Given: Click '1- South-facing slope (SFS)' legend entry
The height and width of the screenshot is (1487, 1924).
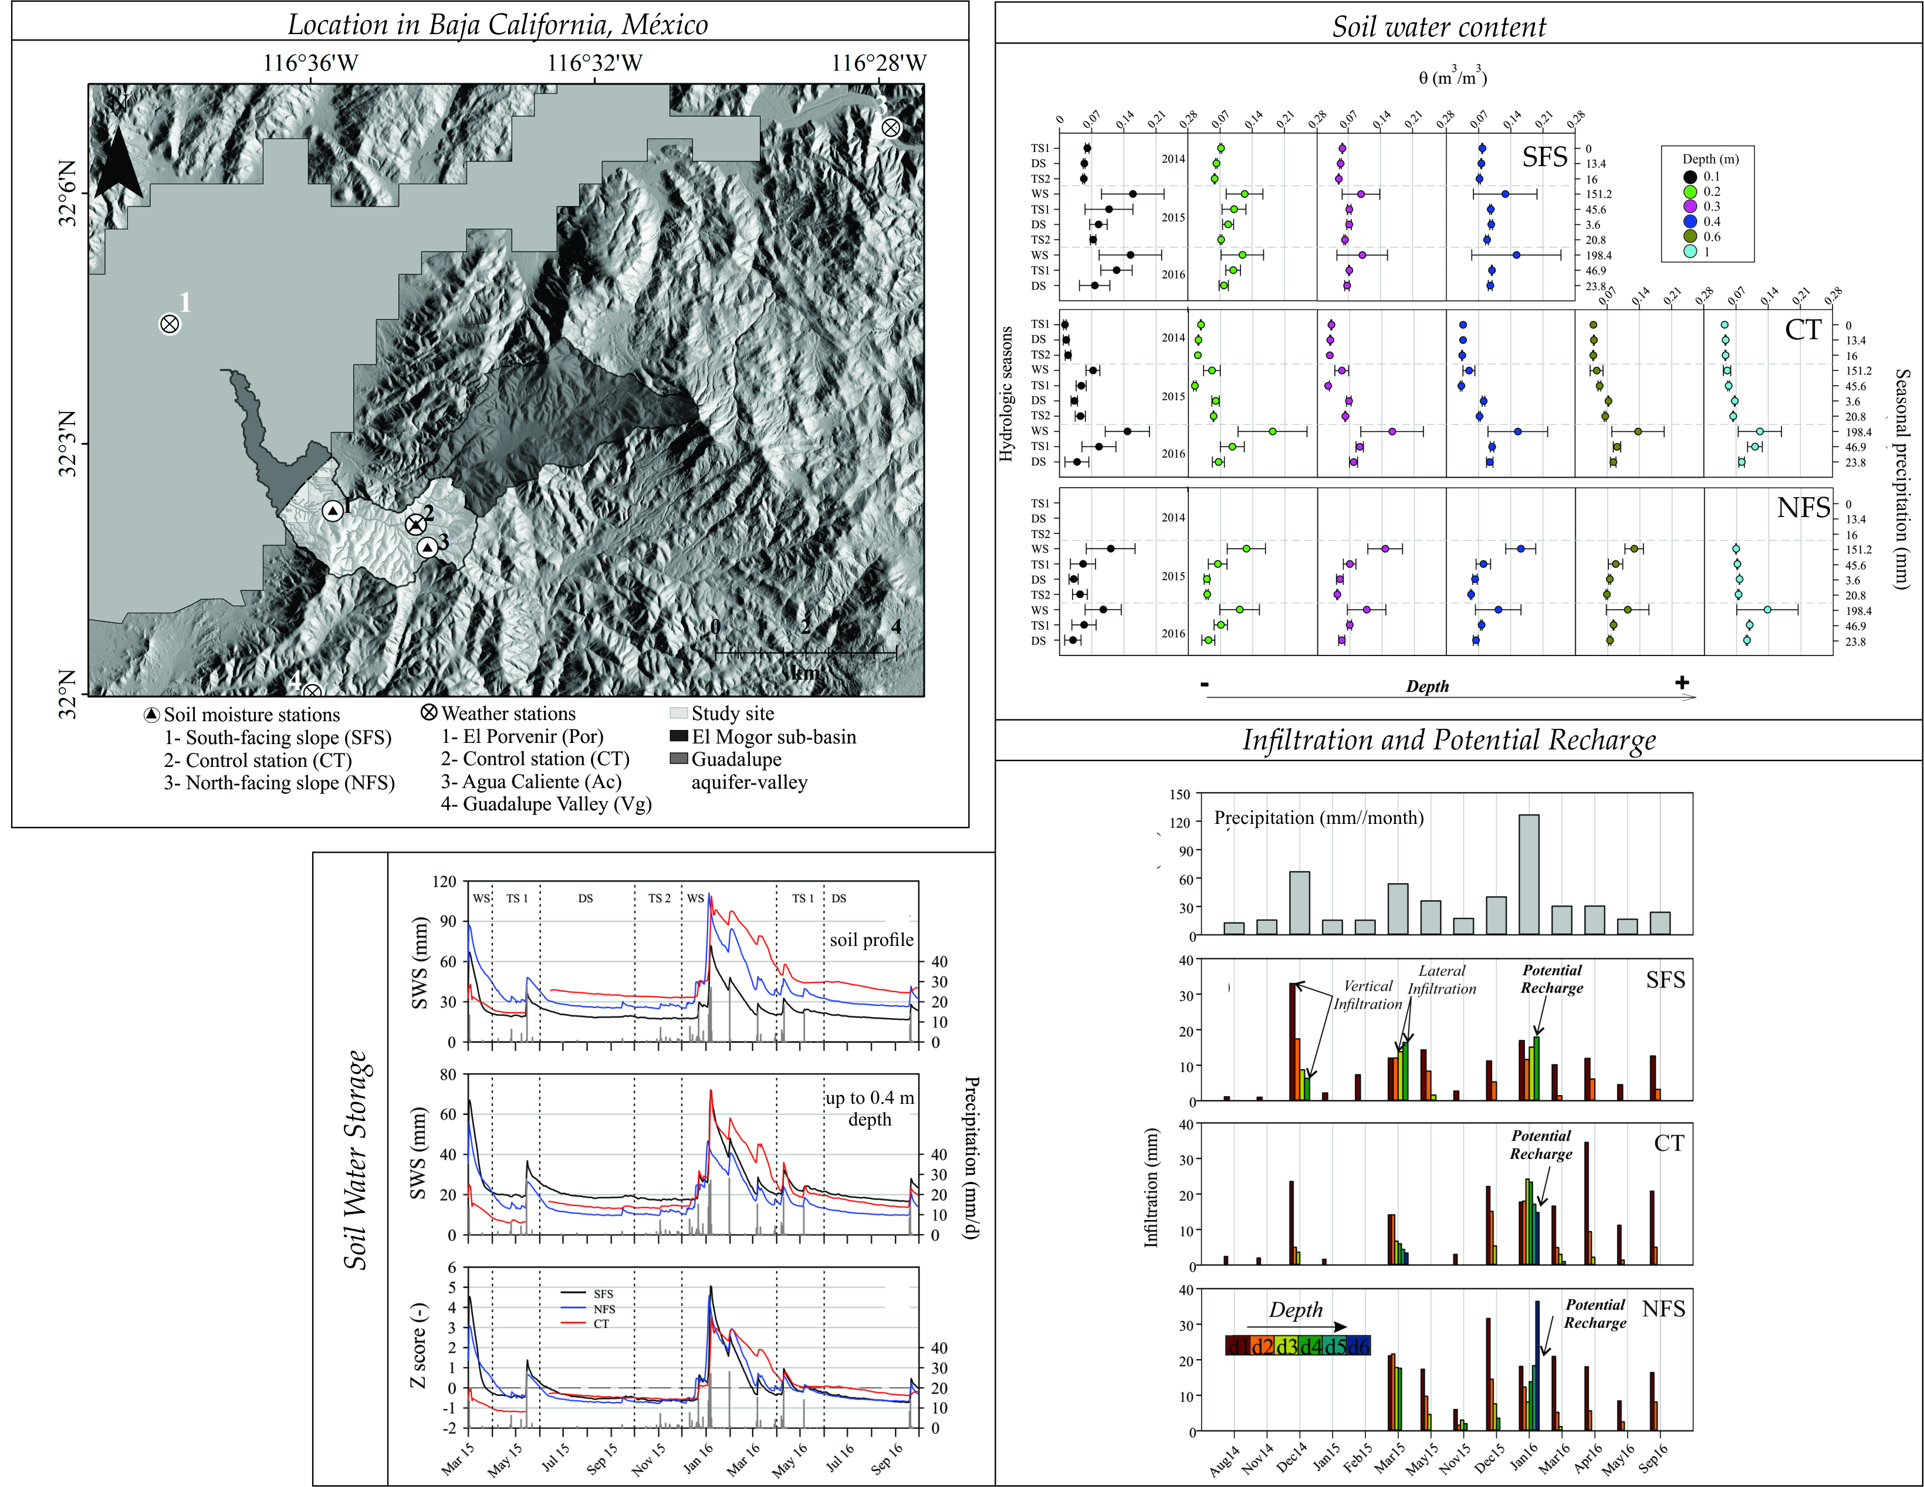Looking at the screenshot, I should pos(278,737).
